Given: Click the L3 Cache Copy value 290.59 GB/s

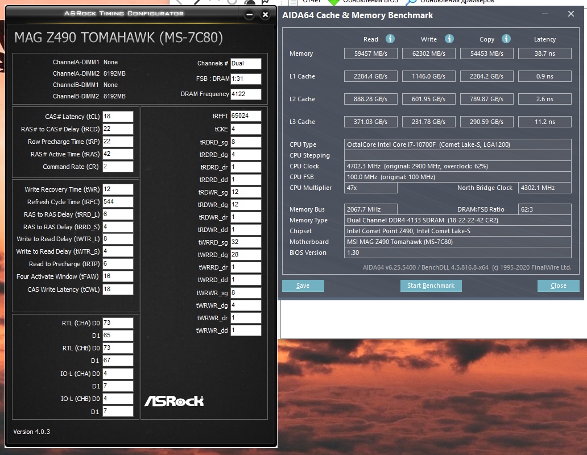Looking at the screenshot, I should [487, 122].
